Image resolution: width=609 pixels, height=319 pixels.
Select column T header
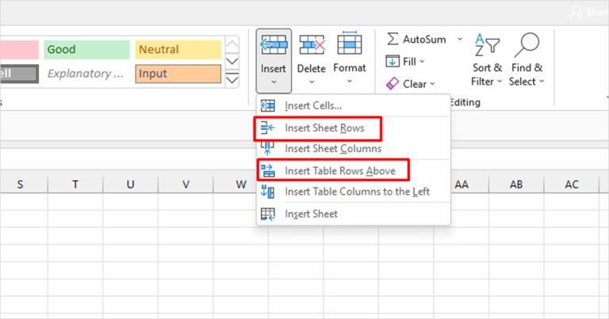click(x=75, y=184)
